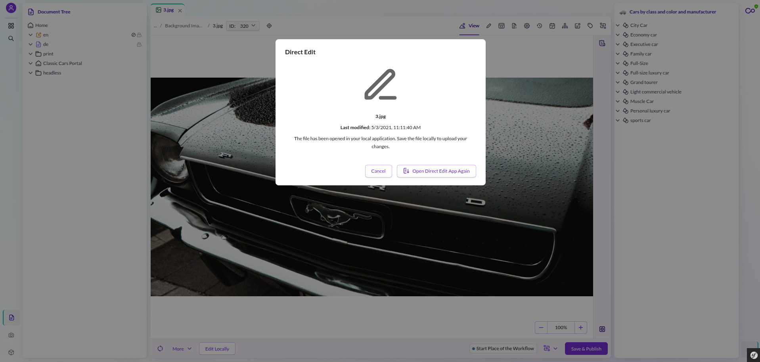Image resolution: width=760 pixels, height=362 pixels.
Task: Click Save & Publish button
Action: click(x=586, y=349)
